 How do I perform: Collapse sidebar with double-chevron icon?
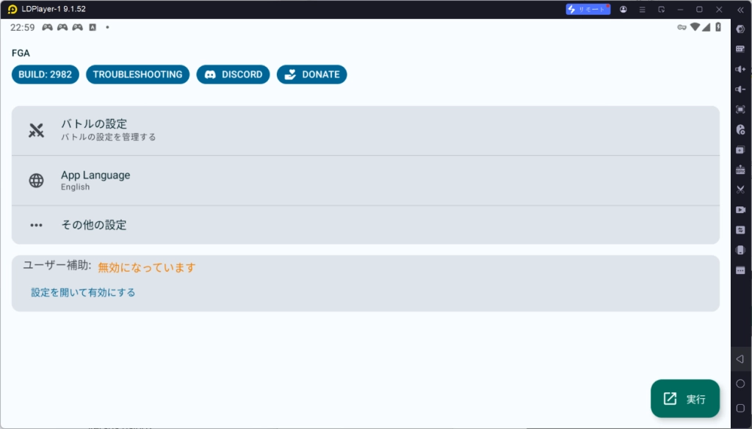tap(740, 10)
